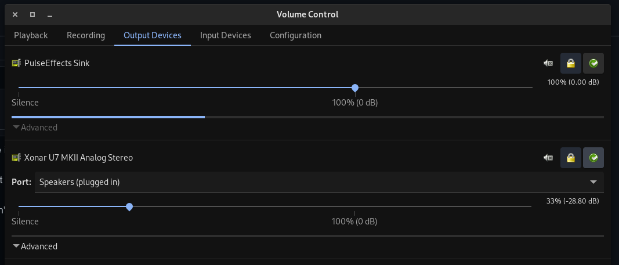Open the Port dropdown for Speakers
This screenshot has height=265, width=619.
tap(319, 182)
